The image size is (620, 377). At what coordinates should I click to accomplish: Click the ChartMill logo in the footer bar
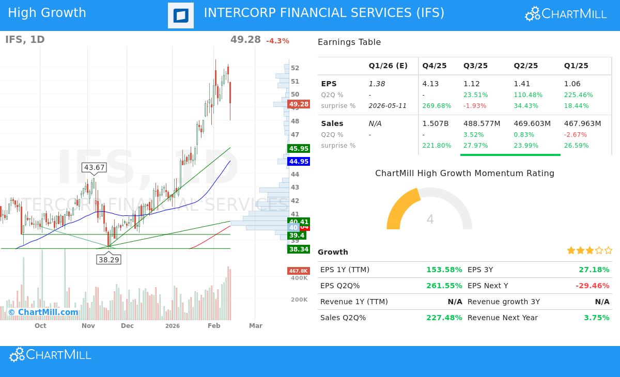[x=50, y=355]
